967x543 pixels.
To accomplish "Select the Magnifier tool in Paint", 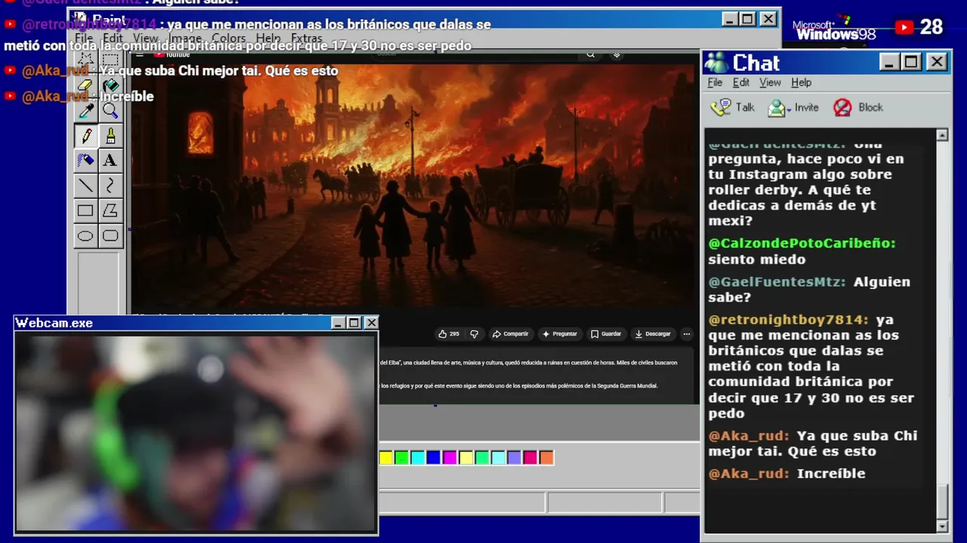I will point(110,112).
